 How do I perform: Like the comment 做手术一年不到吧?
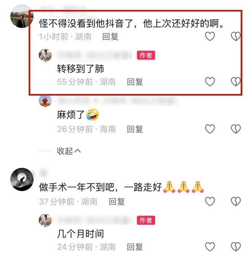click(x=210, y=201)
